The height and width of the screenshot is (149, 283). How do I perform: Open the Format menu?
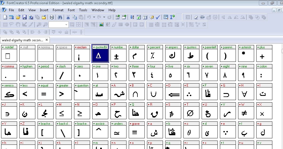[x=58, y=10]
